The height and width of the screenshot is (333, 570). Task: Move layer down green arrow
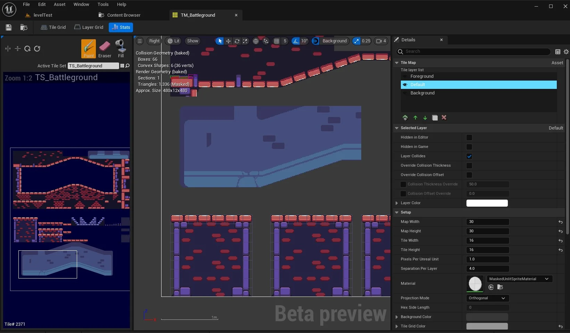click(x=425, y=118)
